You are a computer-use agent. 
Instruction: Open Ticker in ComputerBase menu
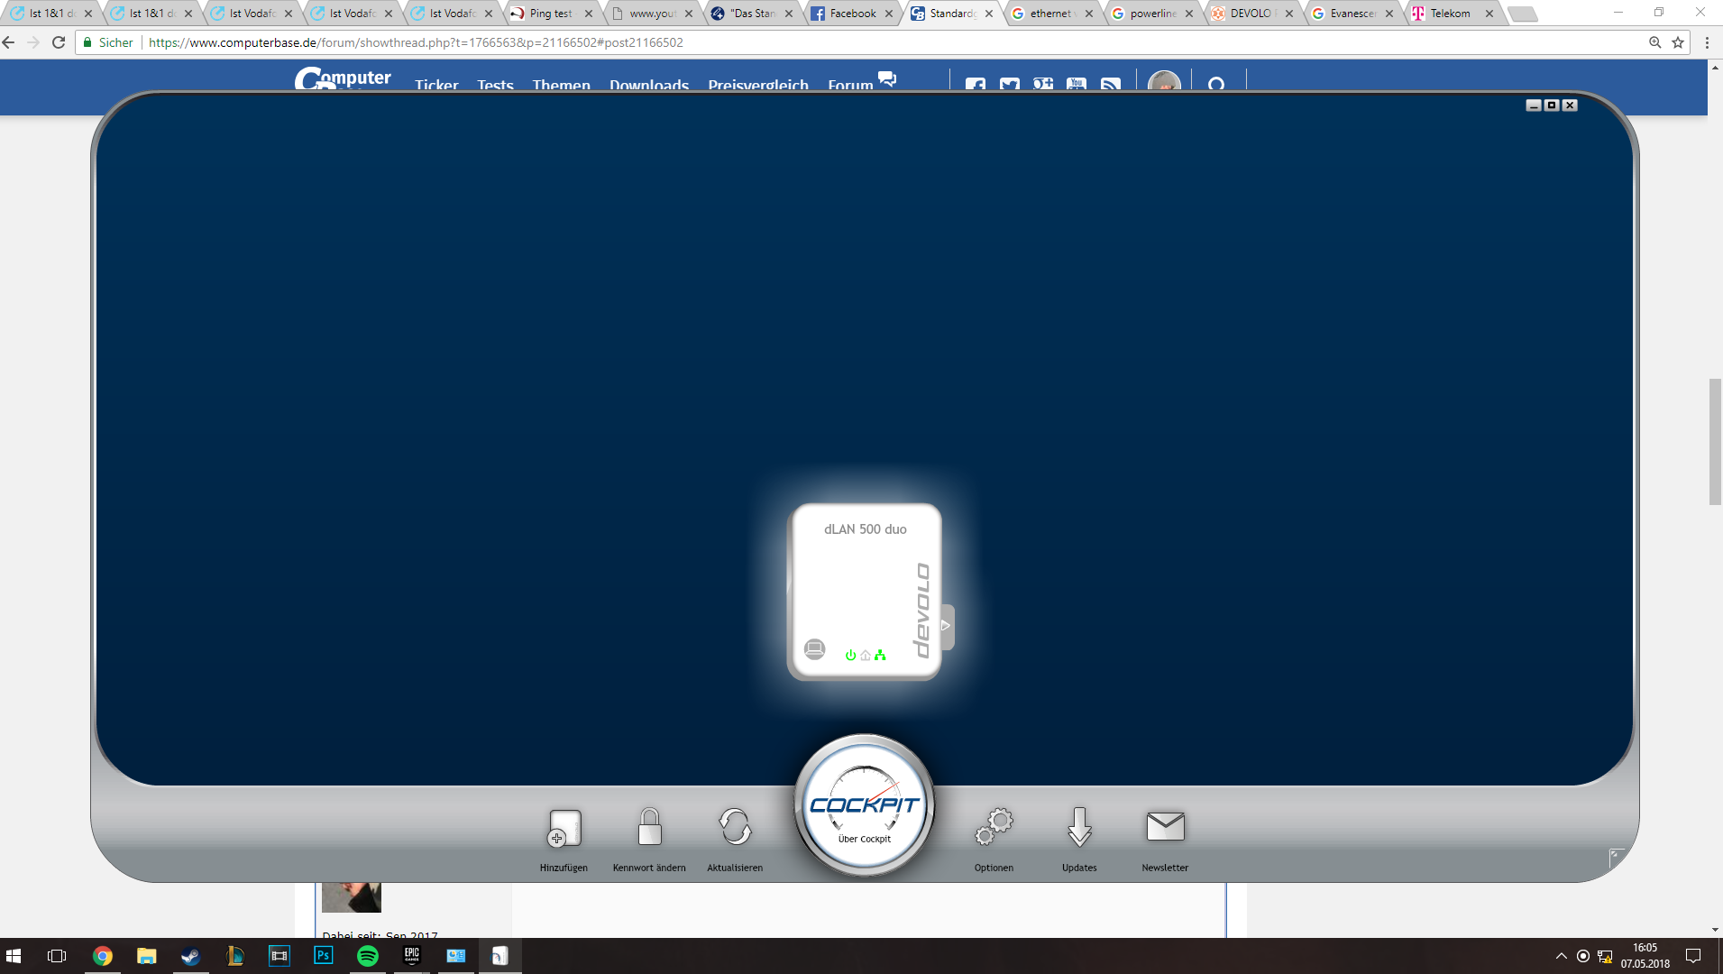pyautogui.click(x=436, y=85)
